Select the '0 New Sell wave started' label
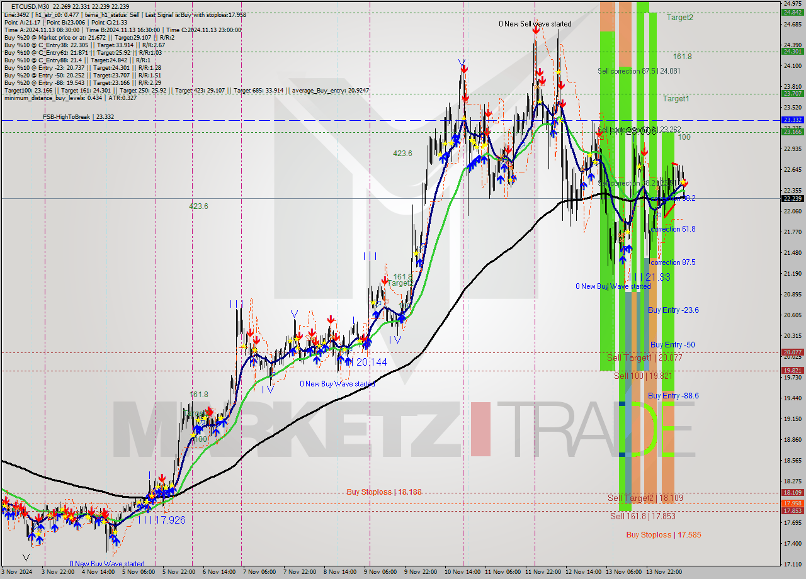 [x=535, y=24]
